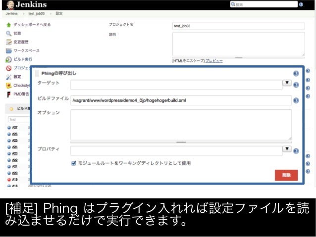The image size is (316, 237).
Task: Click into the header search field
Action: point(264,4)
